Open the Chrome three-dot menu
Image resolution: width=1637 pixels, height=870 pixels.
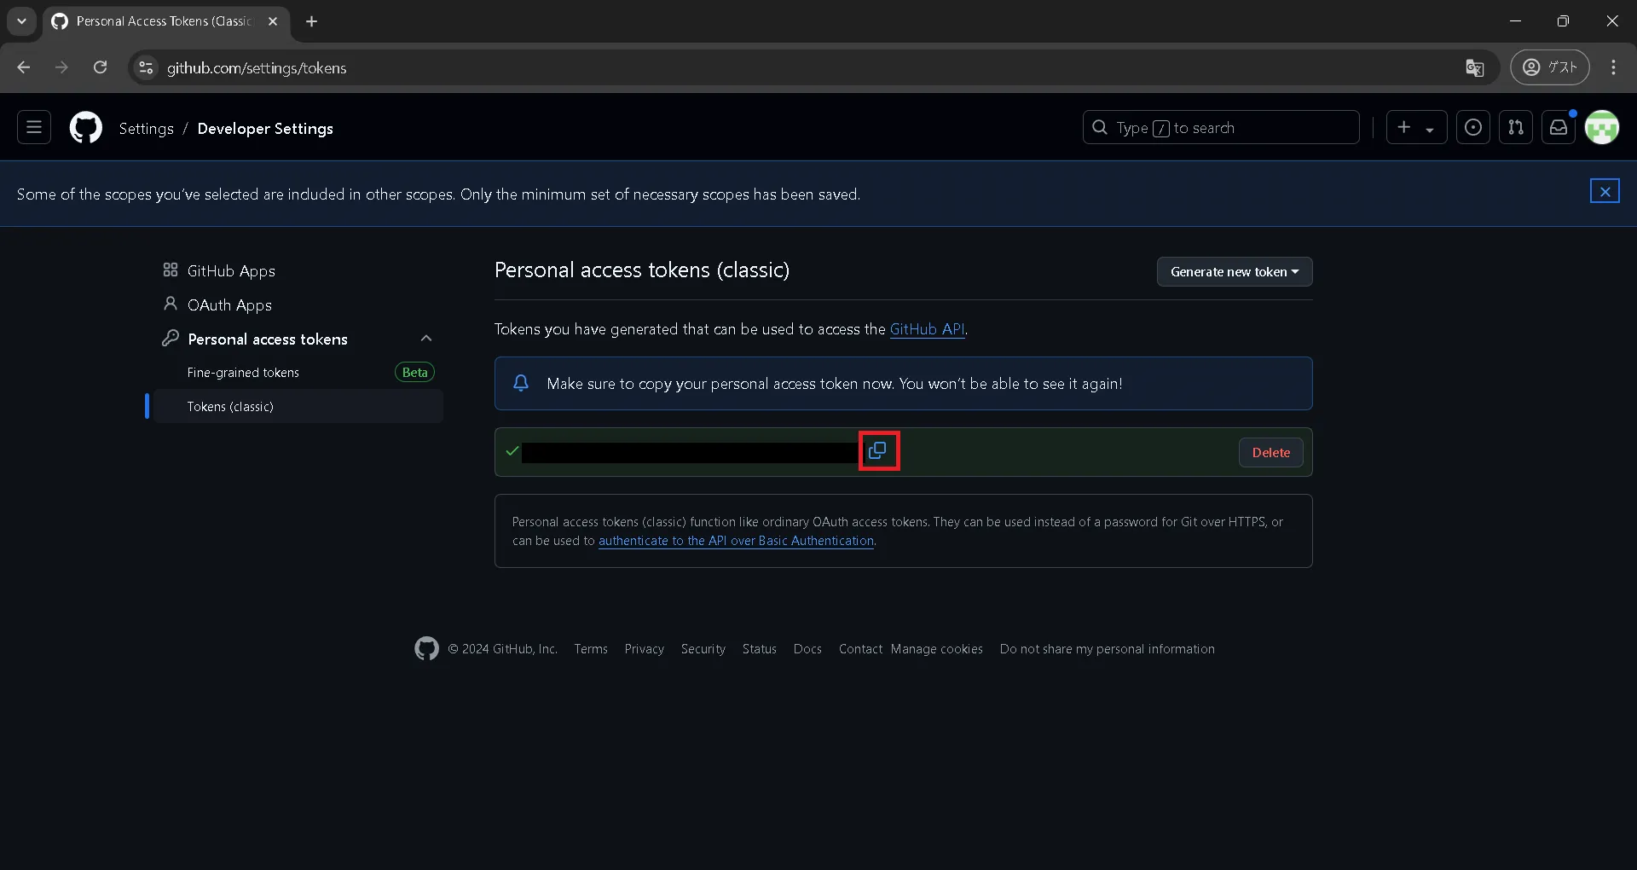1613,67
